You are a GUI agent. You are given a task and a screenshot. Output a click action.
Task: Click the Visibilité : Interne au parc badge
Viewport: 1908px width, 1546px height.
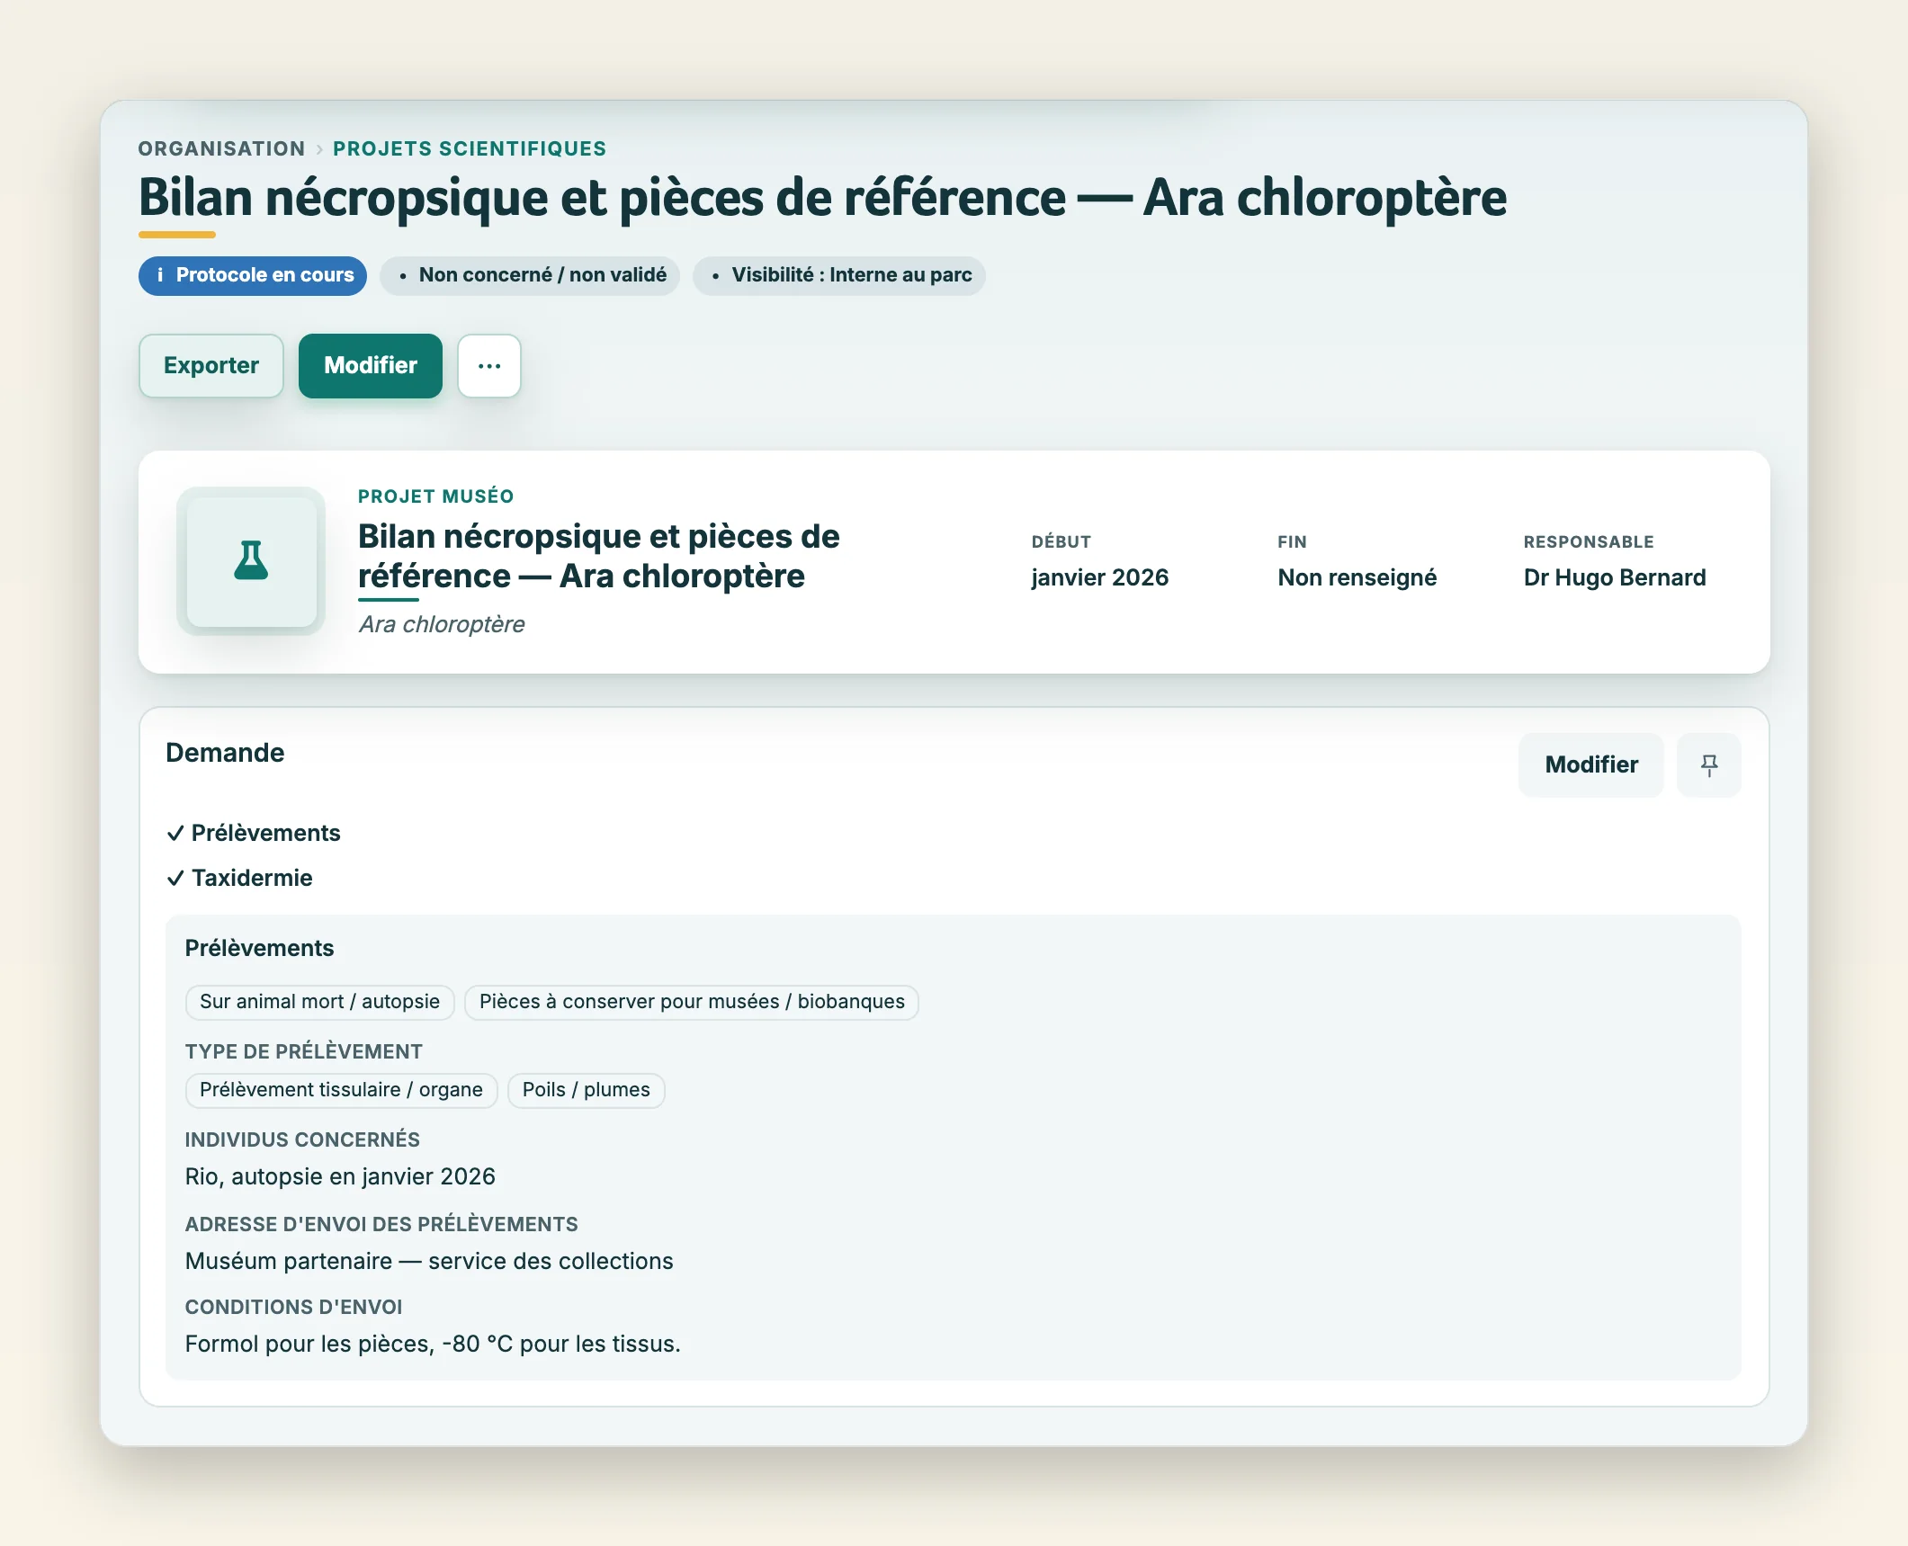click(839, 275)
